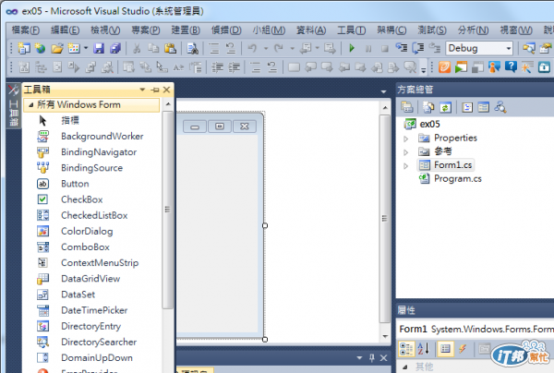Click the Save All icon
The image size is (554, 373).
(x=115, y=48)
